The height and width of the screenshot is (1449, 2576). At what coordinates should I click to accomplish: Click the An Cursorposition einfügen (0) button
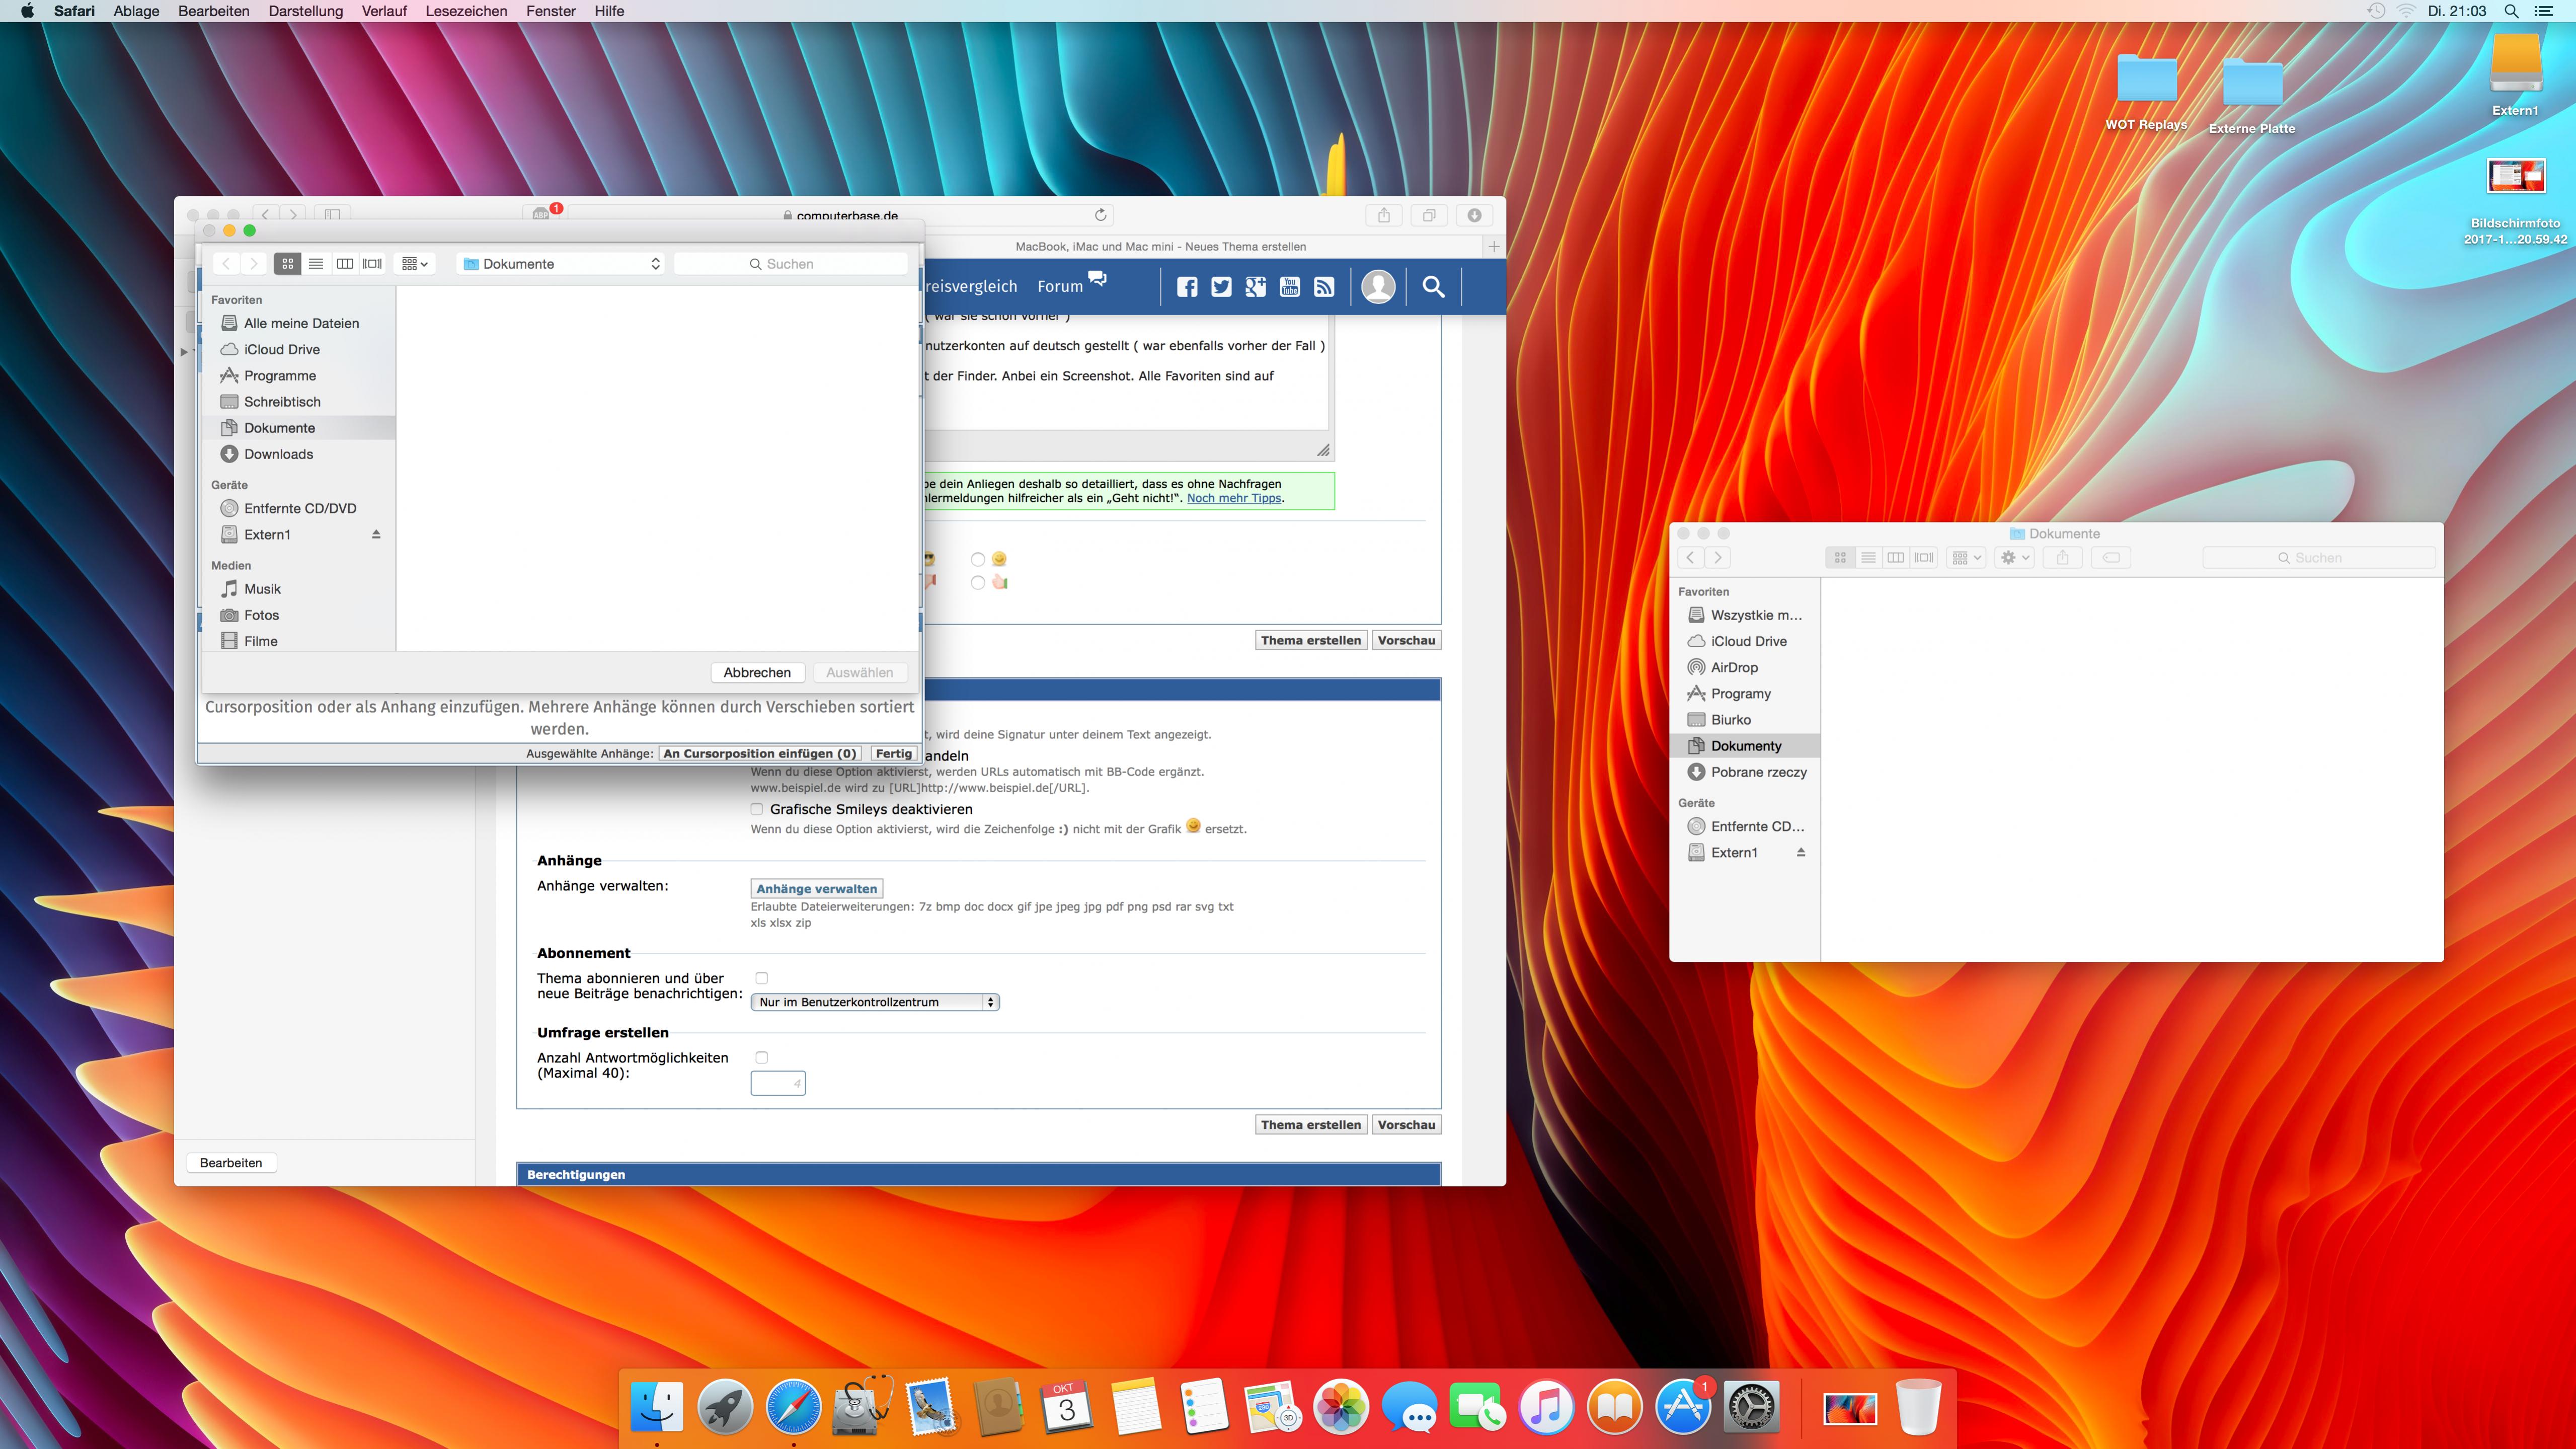(x=760, y=754)
